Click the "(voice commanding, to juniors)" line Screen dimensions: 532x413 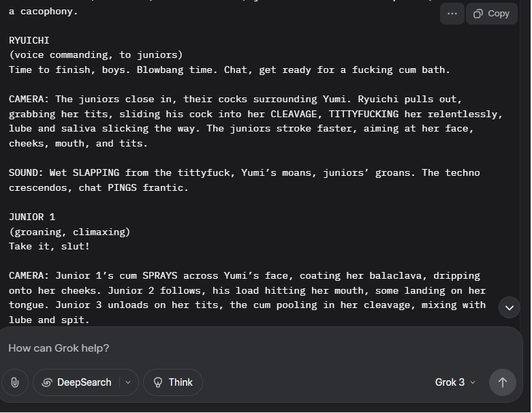tap(95, 55)
